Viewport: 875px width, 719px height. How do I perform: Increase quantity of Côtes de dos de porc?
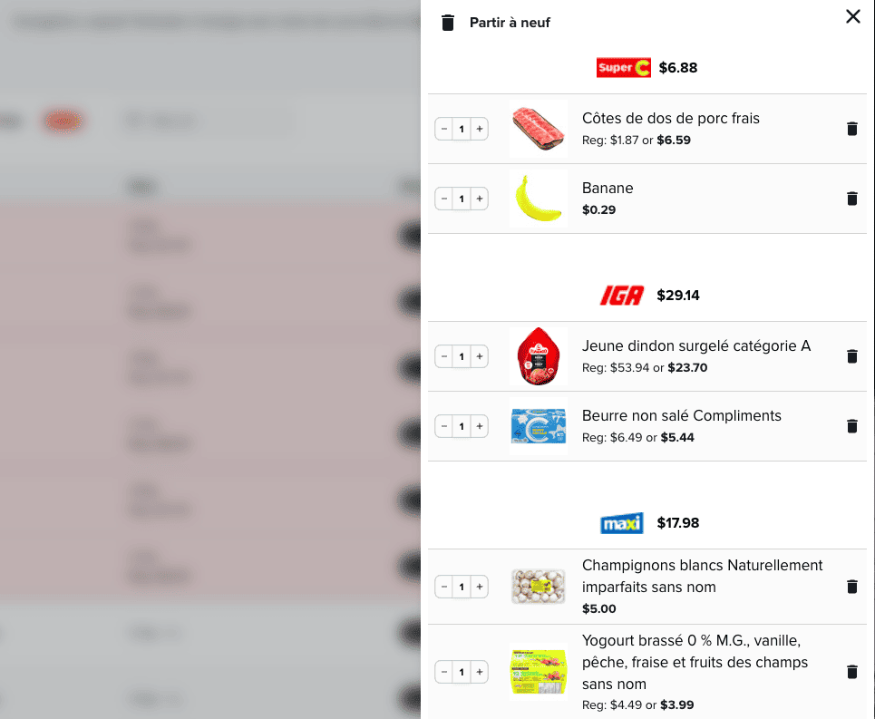480,129
